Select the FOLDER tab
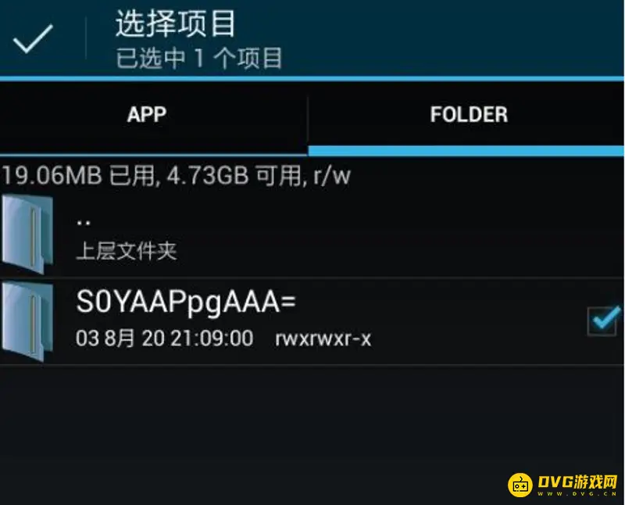 coord(469,115)
